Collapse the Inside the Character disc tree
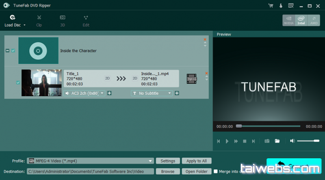Image resolution: width=325 pixels, height=180 pixels. 7,51
